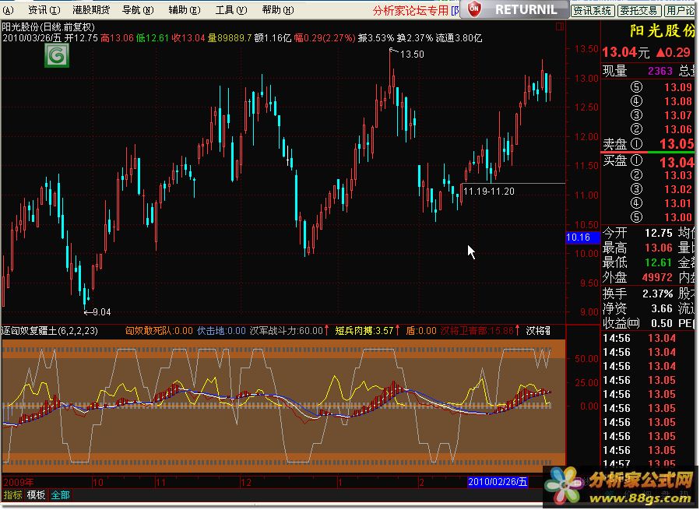Open the 帮助(H) menu
Image resolution: width=700 pixels, height=510 pixels.
point(278,9)
